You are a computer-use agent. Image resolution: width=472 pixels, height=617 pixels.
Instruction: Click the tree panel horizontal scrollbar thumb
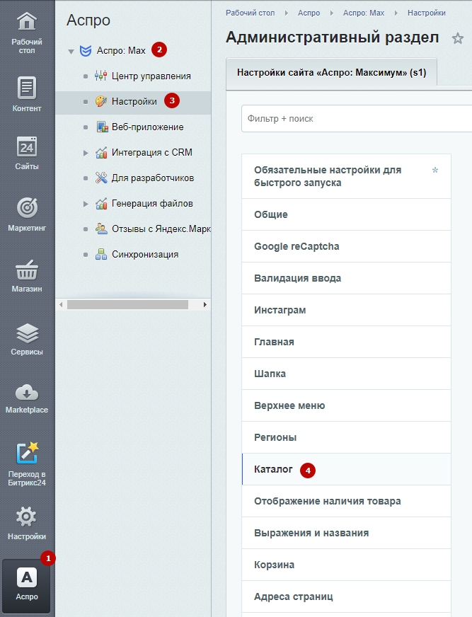pos(127,304)
